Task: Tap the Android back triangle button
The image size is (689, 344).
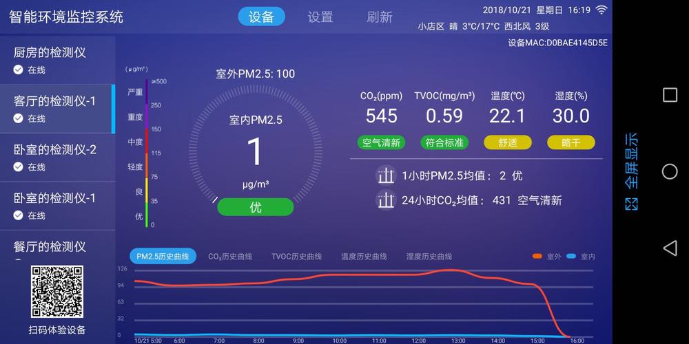Action: click(x=670, y=248)
